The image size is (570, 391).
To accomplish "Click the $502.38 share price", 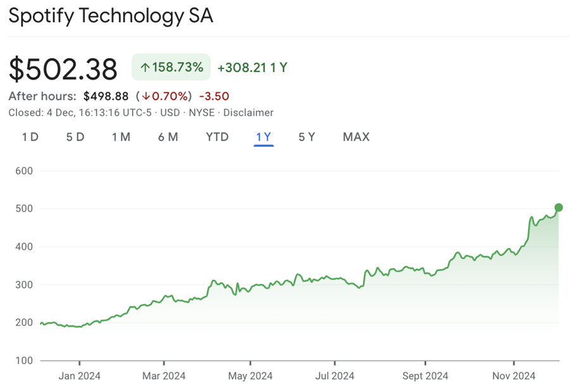I will (63, 68).
